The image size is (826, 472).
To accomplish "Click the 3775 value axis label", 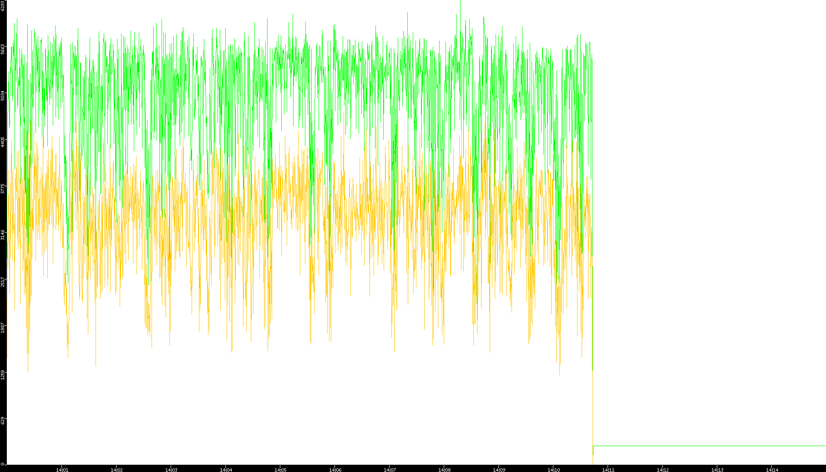I will 3,189.
